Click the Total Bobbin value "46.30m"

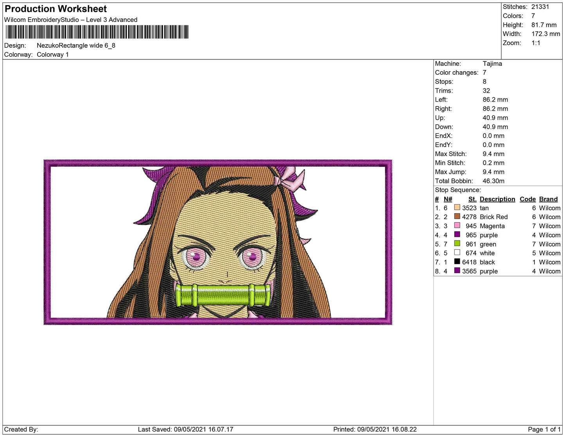(493, 181)
